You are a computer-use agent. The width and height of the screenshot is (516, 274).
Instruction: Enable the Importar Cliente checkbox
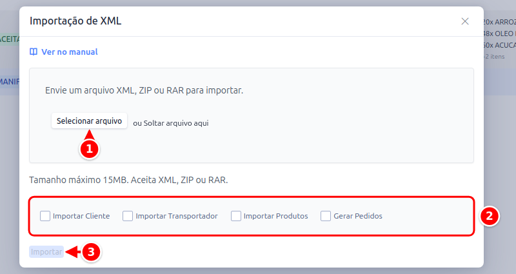[x=45, y=216]
